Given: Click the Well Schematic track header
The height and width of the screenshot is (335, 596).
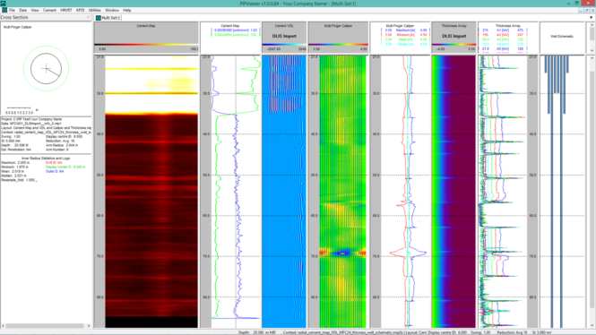Looking at the screenshot, I should [x=562, y=37].
